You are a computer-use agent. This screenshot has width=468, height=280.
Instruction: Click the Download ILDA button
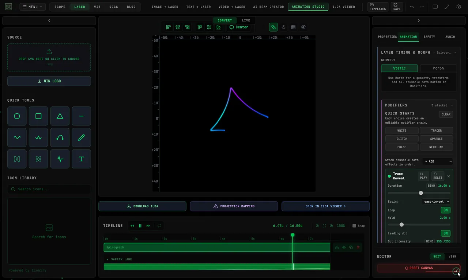tap(142, 206)
